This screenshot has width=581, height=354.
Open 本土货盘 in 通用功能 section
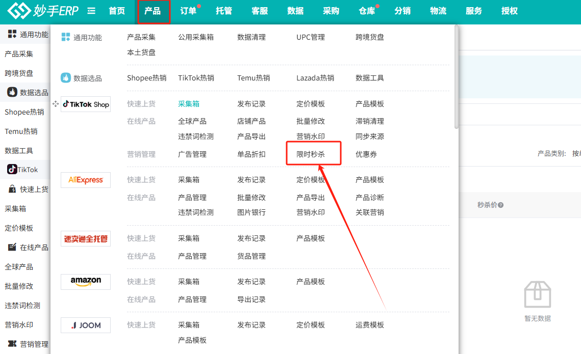(141, 52)
